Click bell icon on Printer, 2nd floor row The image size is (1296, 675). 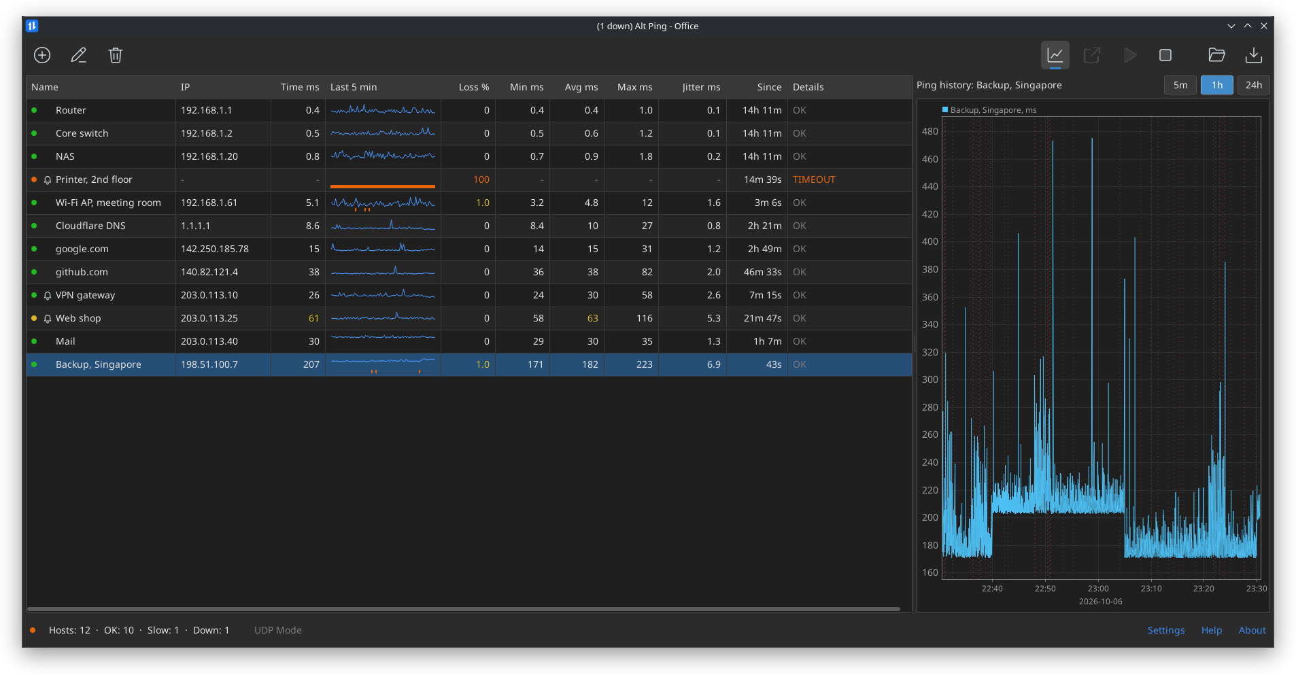[x=48, y=180]
